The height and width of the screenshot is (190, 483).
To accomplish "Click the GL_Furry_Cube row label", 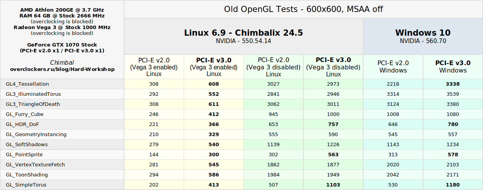I will click(24, 114).
